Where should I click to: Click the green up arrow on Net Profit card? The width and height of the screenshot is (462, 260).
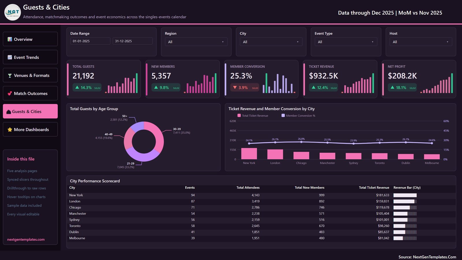click(392, 87)
